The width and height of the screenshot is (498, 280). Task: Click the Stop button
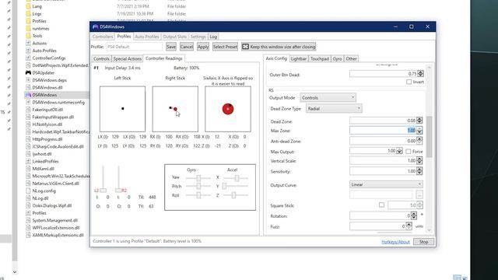point(423,242)
